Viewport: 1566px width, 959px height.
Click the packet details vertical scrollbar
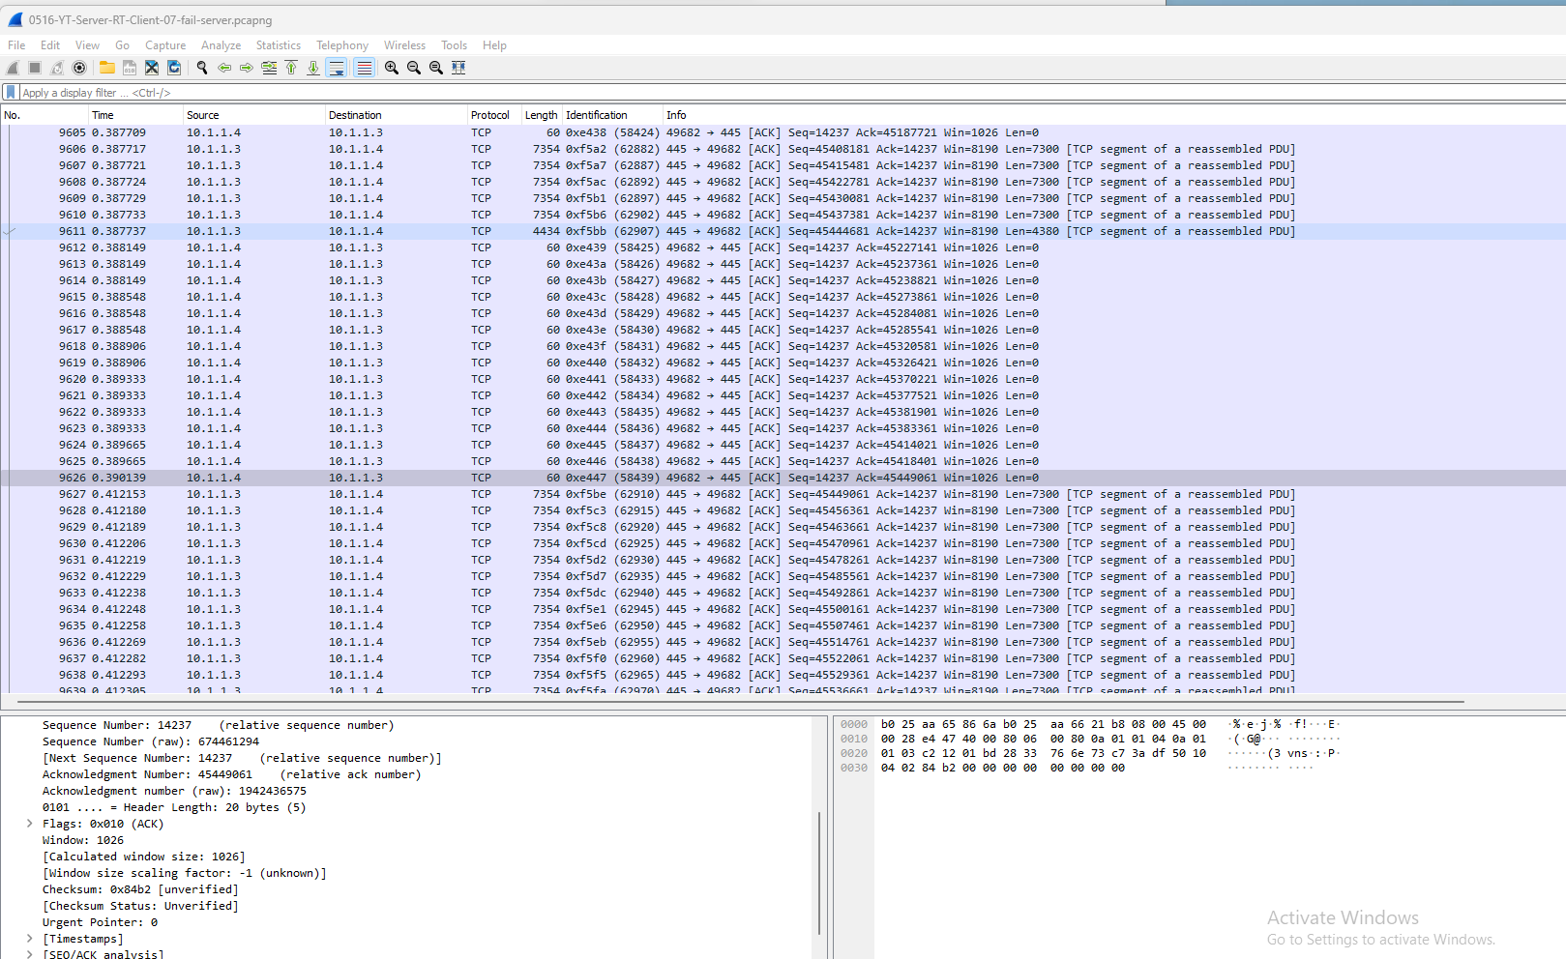point(819,873)
